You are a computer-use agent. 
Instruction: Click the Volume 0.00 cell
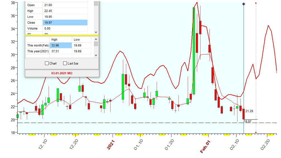click(x=65, y=28)
